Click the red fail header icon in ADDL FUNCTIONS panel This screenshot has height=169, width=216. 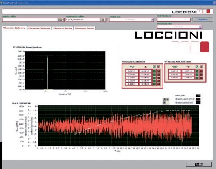point(201,67)
